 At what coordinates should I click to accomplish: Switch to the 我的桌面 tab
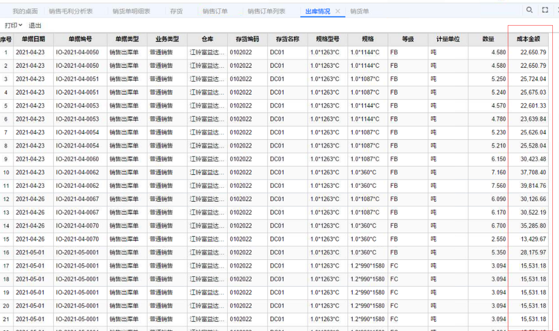coord(25,12)
